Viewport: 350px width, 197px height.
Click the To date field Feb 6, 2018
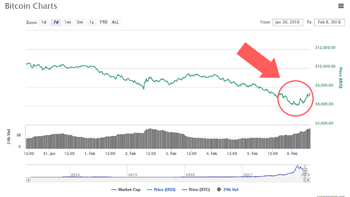pos(329,22)
